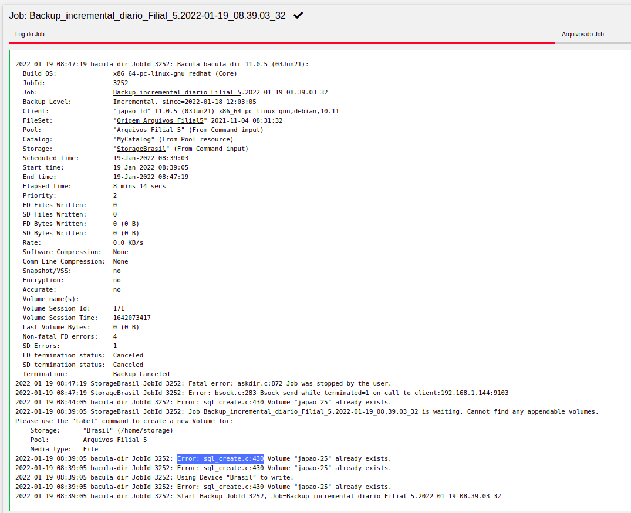631x513 pixels.
Task: Click Backup Level Incremental value
Action: click(x=185, y=102)
